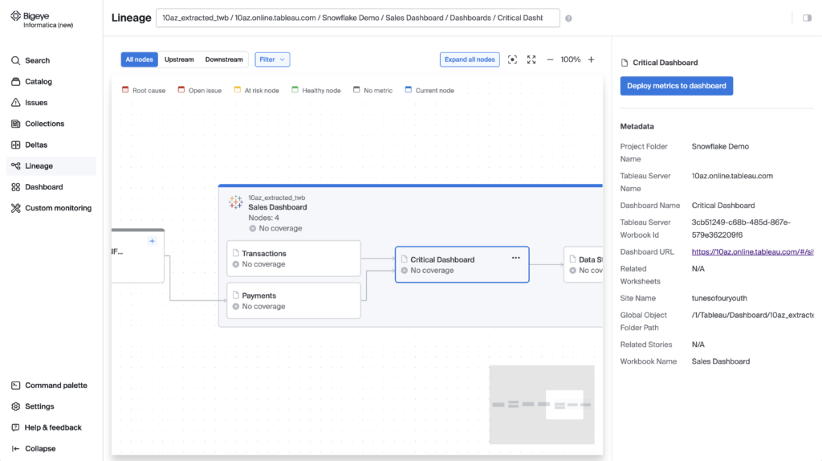Switch to the Downstream view

tap(224, 59)
